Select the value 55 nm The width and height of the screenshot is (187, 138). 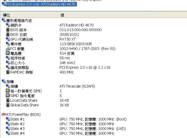[65, 58]
